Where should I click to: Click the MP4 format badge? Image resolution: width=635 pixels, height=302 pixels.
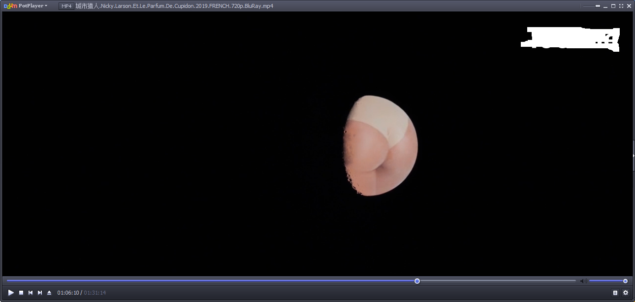(x=66, y=6)
